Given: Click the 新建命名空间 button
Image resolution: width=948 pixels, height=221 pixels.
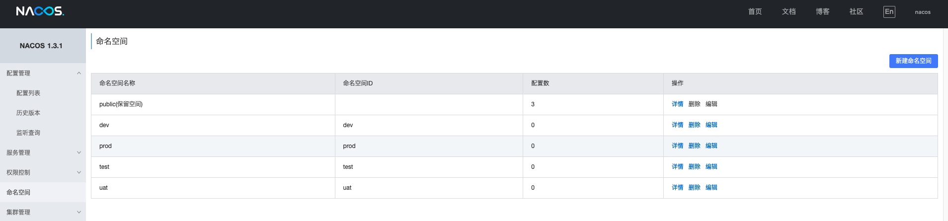Looking at the screenshot, I should (913, 61).
